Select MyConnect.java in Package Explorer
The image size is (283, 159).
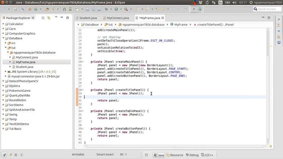[27, 57]
